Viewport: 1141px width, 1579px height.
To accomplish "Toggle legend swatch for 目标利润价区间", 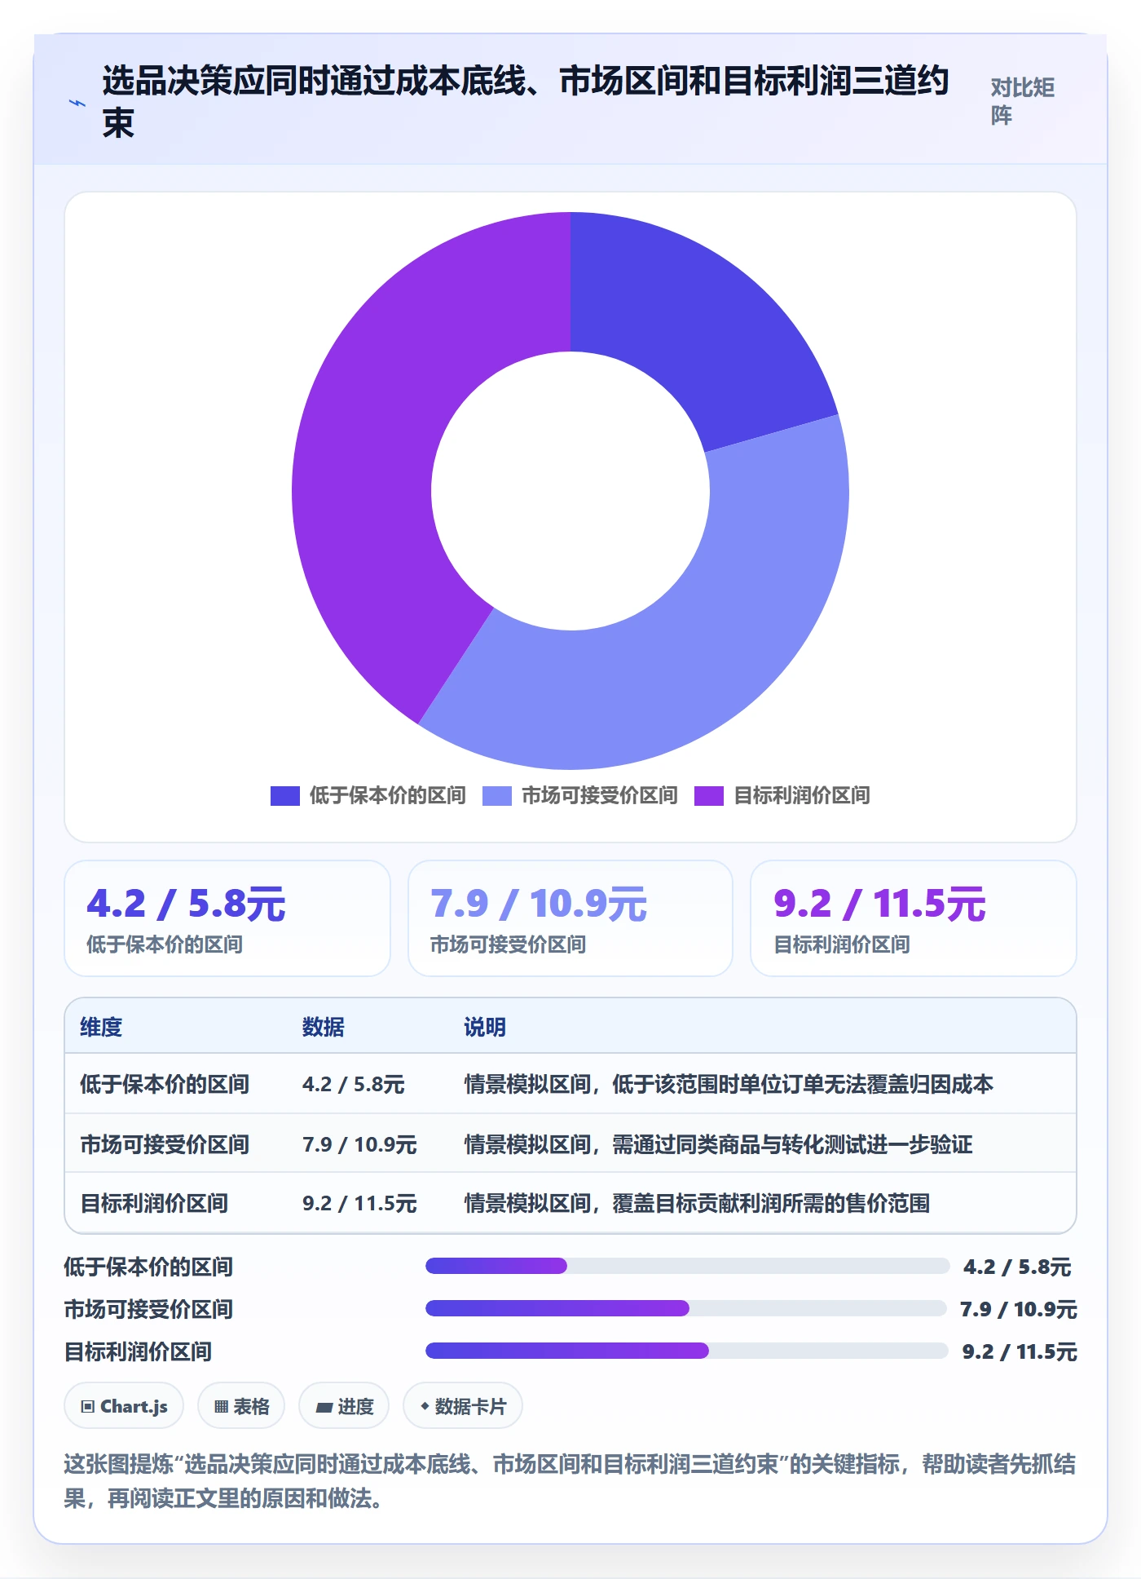I will pos(709,796).
